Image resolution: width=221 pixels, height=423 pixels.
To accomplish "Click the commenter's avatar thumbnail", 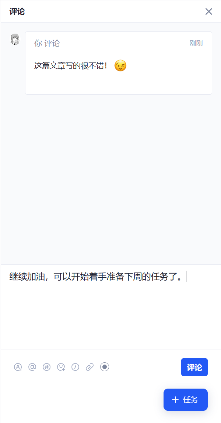I will point(15,40).
